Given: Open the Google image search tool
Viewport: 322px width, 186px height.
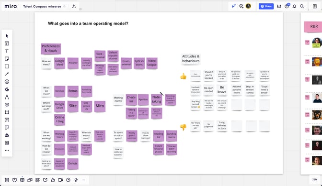Looking at the screenshot, I should (x=7, y=89).
